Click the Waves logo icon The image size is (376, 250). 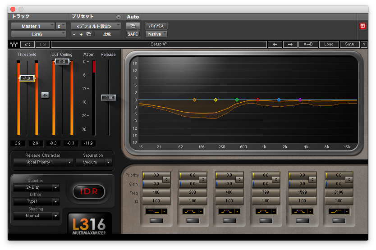[x=14, y=44]
